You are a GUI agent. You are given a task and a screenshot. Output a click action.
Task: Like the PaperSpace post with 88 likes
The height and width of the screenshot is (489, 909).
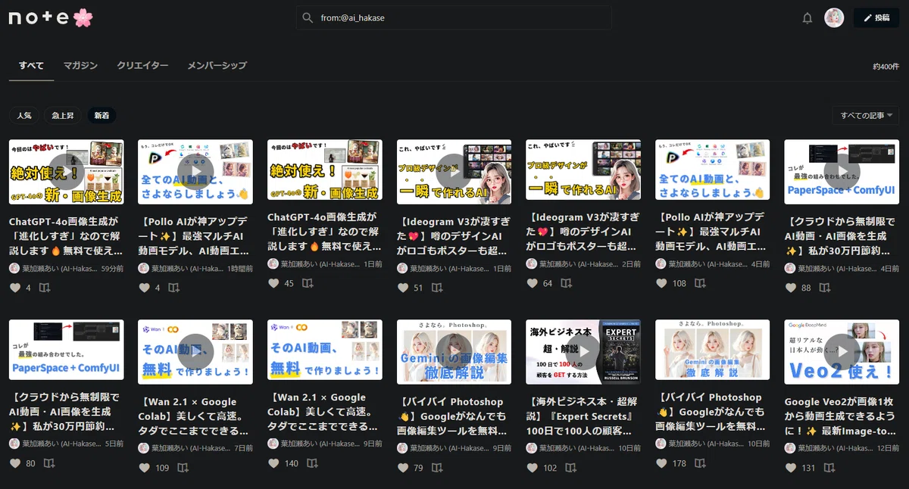(x=791, y=288)
